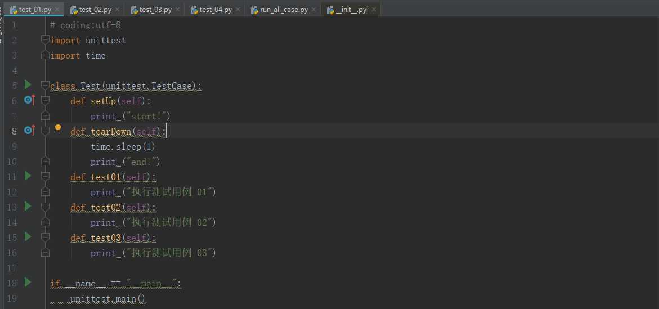Click line number 4 in the gutter
Image resolution: width=659 pixels, height=309 pixels.
pyautogui.click(x=14, y=70)
